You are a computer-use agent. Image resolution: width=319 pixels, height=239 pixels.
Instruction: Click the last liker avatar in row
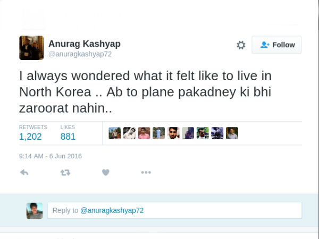point(232,133)
